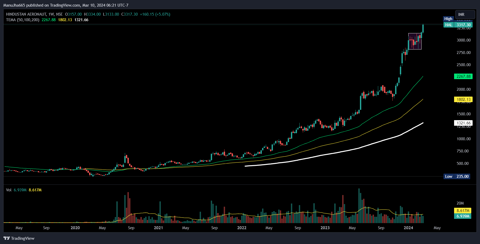Click the 2023 label on time axis

(x=325, y=228)
